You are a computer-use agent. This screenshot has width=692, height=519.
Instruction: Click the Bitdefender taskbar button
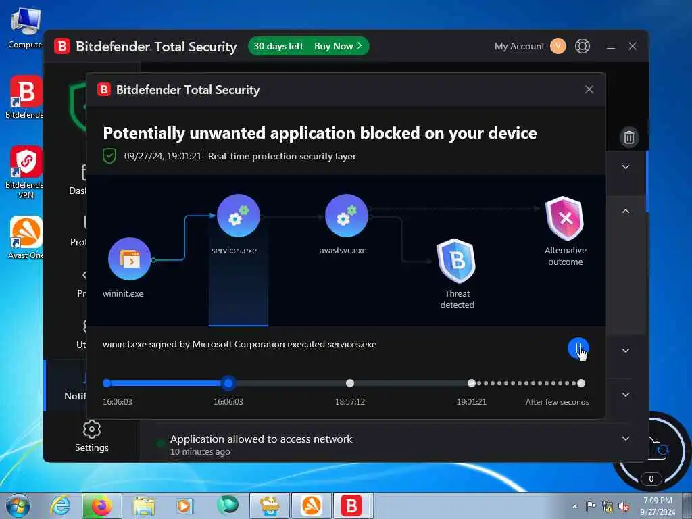pos(351,505)
